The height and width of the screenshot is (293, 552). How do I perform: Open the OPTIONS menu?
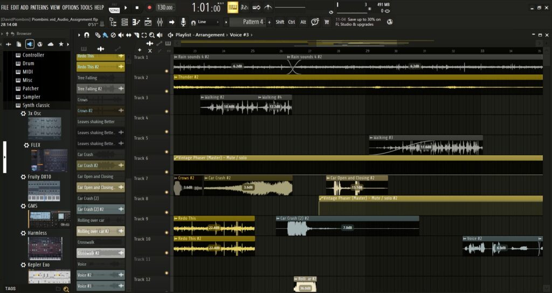[70, 8]
